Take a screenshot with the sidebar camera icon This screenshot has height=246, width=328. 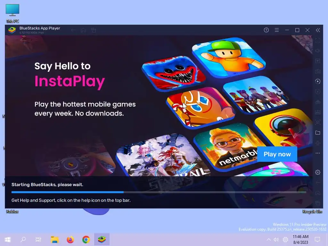(x=317, y=122)
